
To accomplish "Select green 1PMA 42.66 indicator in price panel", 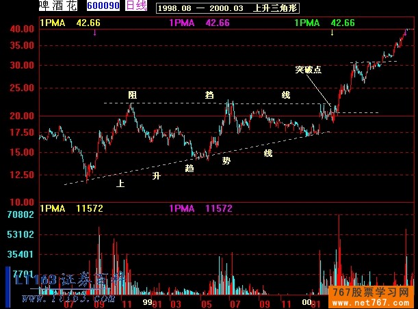I will 325,23.
